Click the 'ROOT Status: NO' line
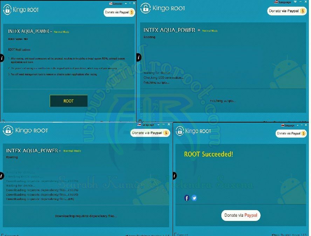311x236 pixels. point(18,39)
